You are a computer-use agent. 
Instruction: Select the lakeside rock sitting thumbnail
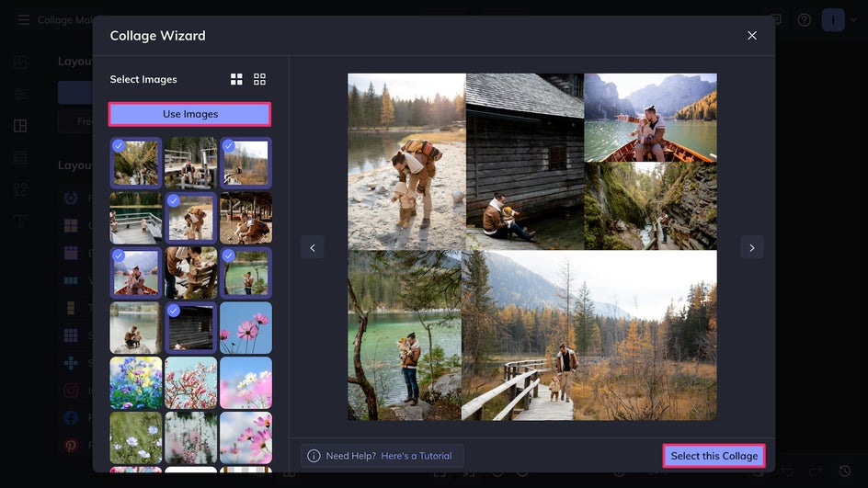pos(136,327)
